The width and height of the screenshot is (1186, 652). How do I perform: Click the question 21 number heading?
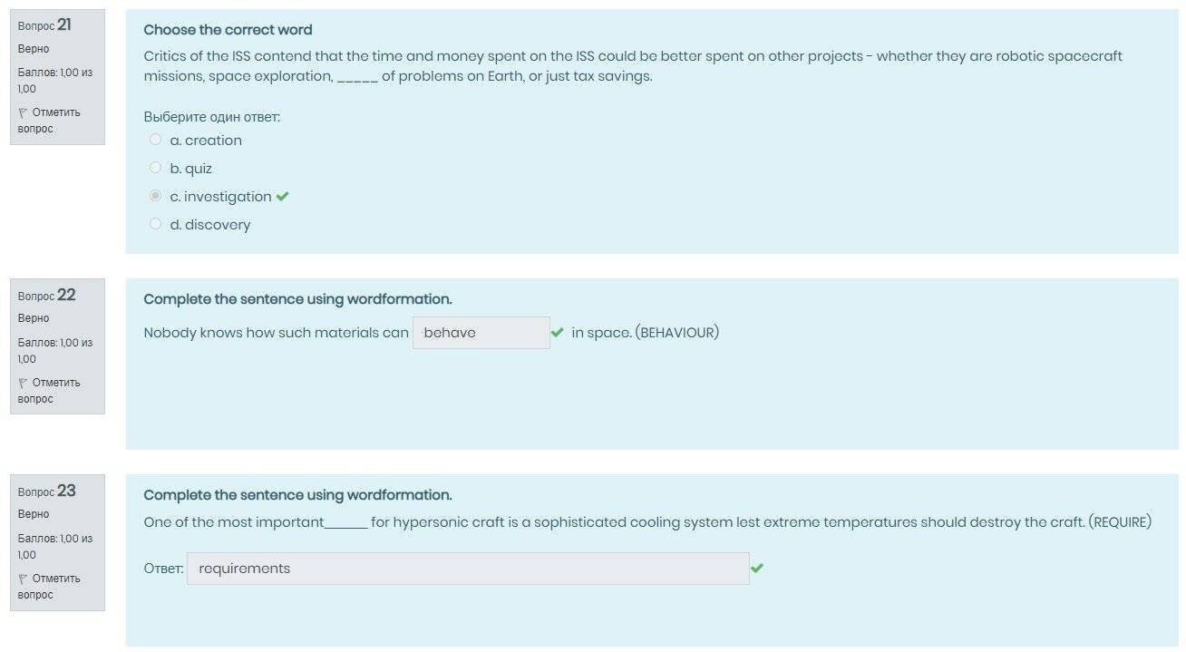coord(45,24)
